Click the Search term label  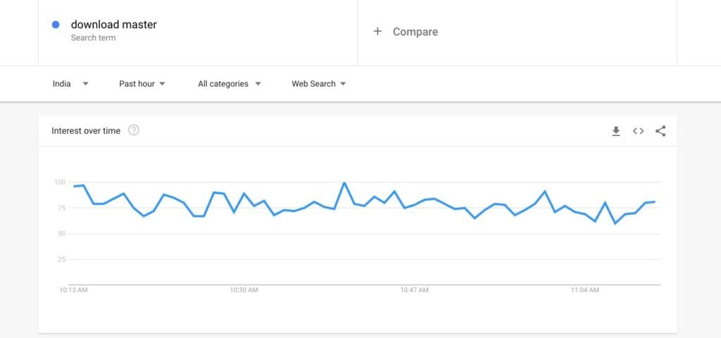93,38
